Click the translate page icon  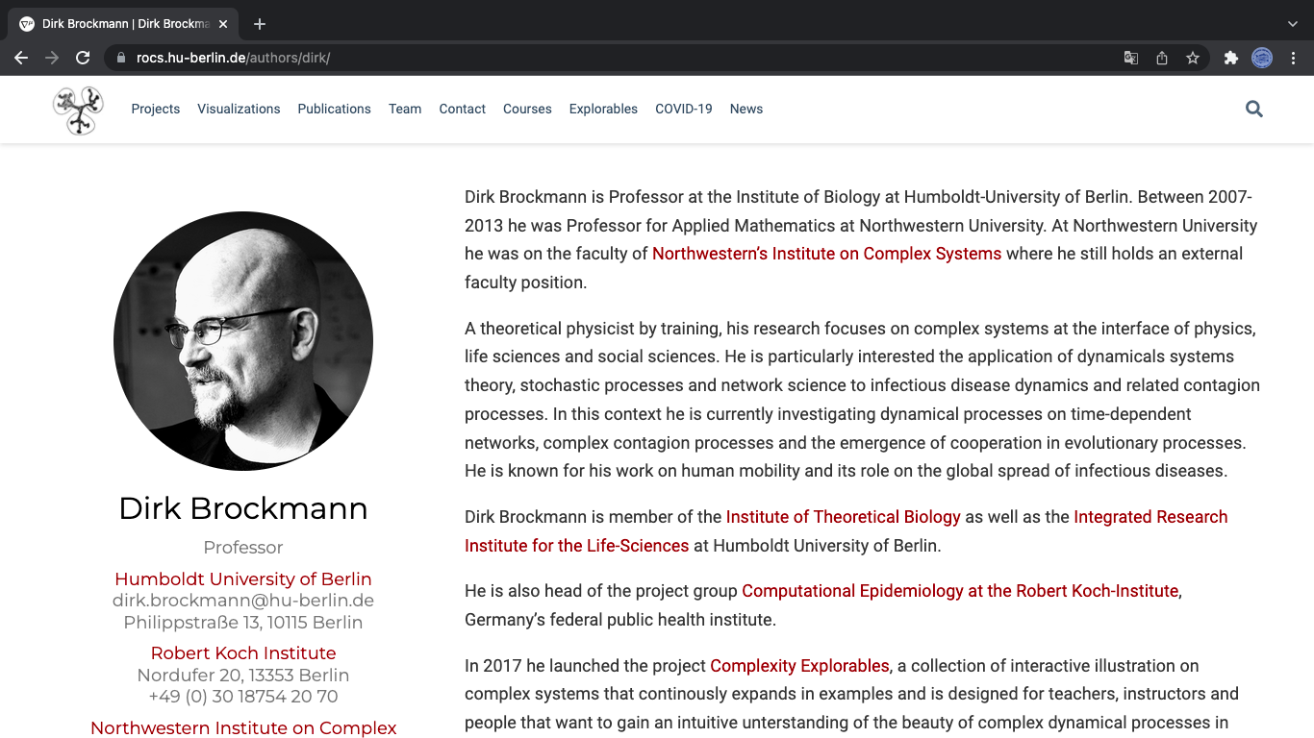[x=1131, y=58]
